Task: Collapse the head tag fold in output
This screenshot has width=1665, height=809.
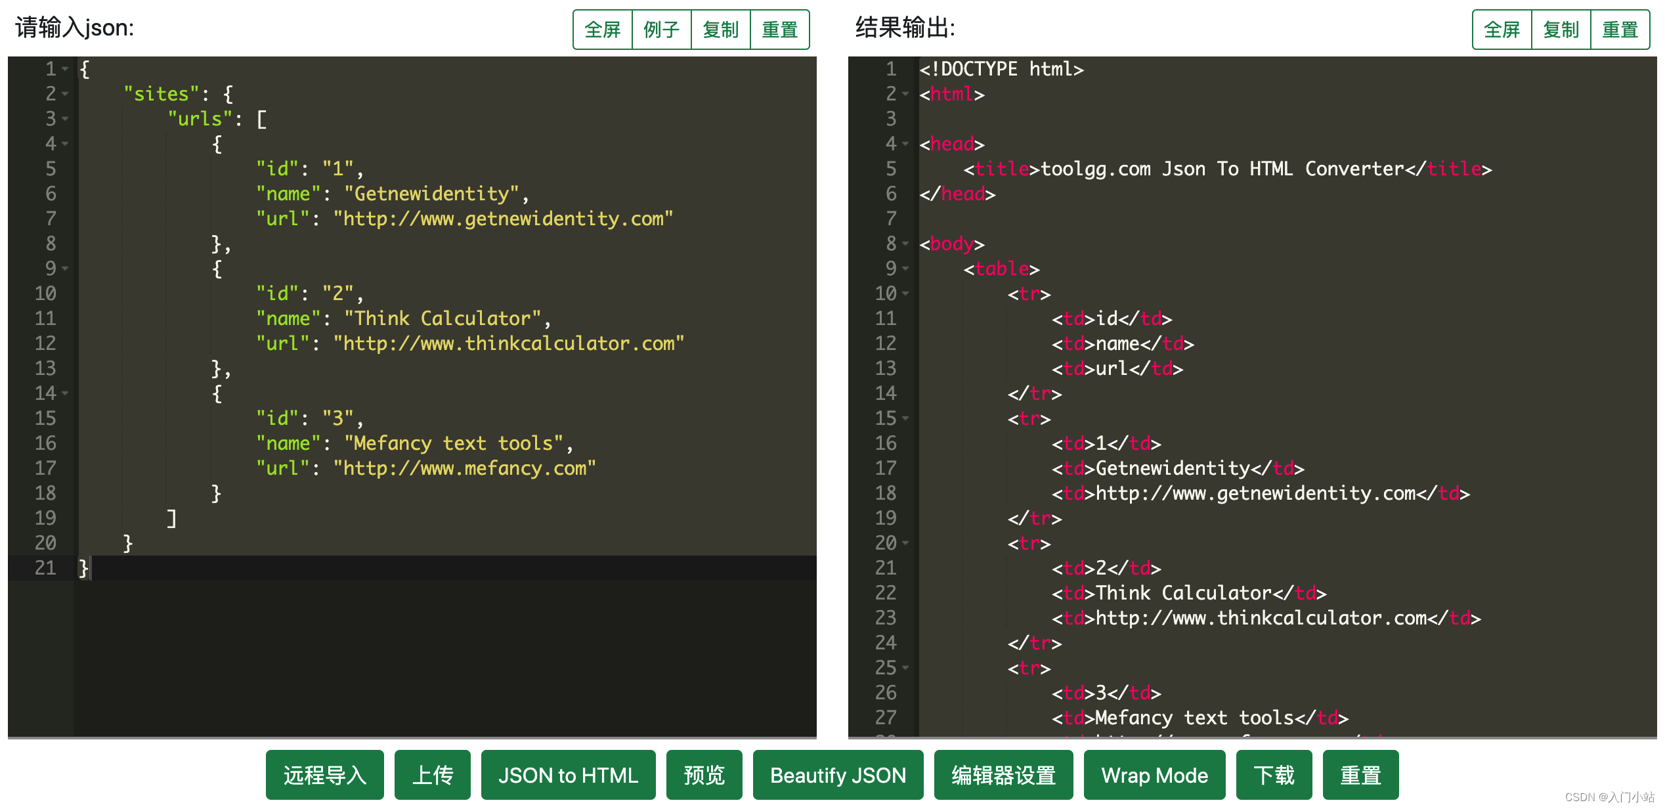Action: (905, 144)
